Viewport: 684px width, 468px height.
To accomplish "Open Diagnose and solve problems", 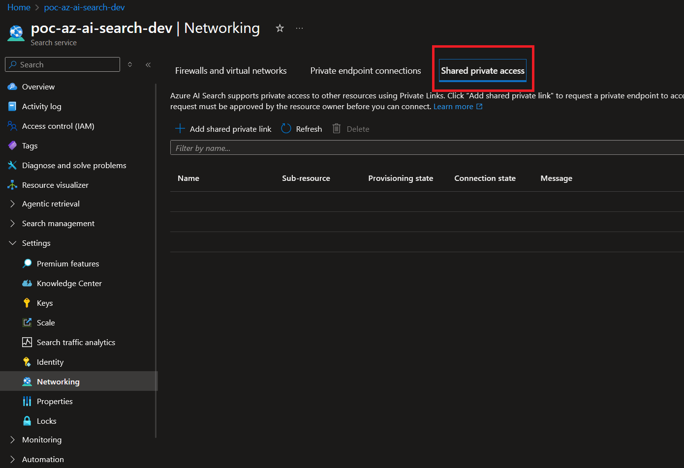I will (x=74, y=165).
